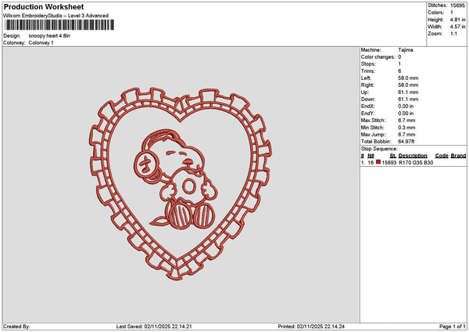Click the 'Color changes:' label
This screenshot has height=332, width=469.
coord(378,57)
